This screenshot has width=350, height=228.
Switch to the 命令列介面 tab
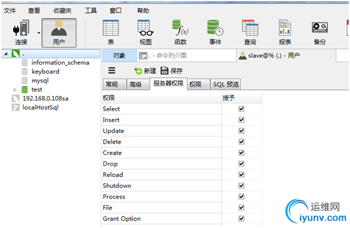click(186, 55)
